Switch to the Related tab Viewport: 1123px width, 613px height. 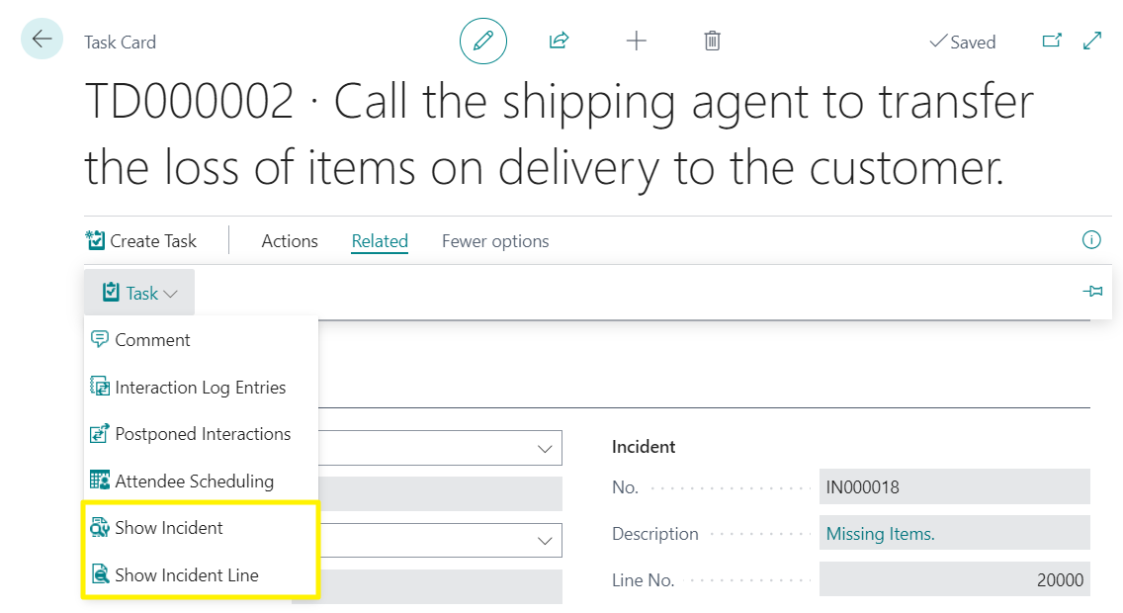pos(380,240)
